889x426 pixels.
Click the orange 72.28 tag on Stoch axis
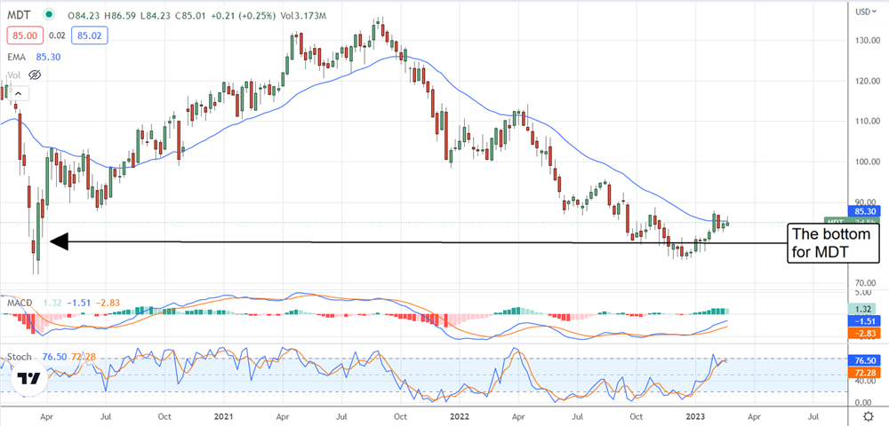pos(865,373)
